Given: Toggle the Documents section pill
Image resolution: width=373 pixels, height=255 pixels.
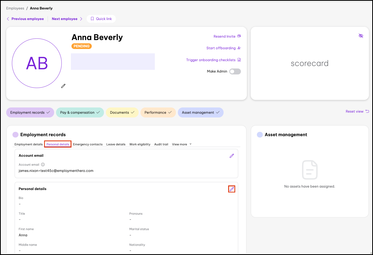Looking at the screenshot, I should tap(122, 112).
